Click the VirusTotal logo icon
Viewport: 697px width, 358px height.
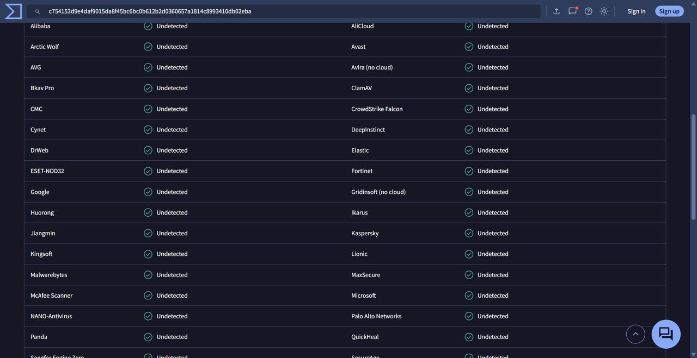pos(13,11)
